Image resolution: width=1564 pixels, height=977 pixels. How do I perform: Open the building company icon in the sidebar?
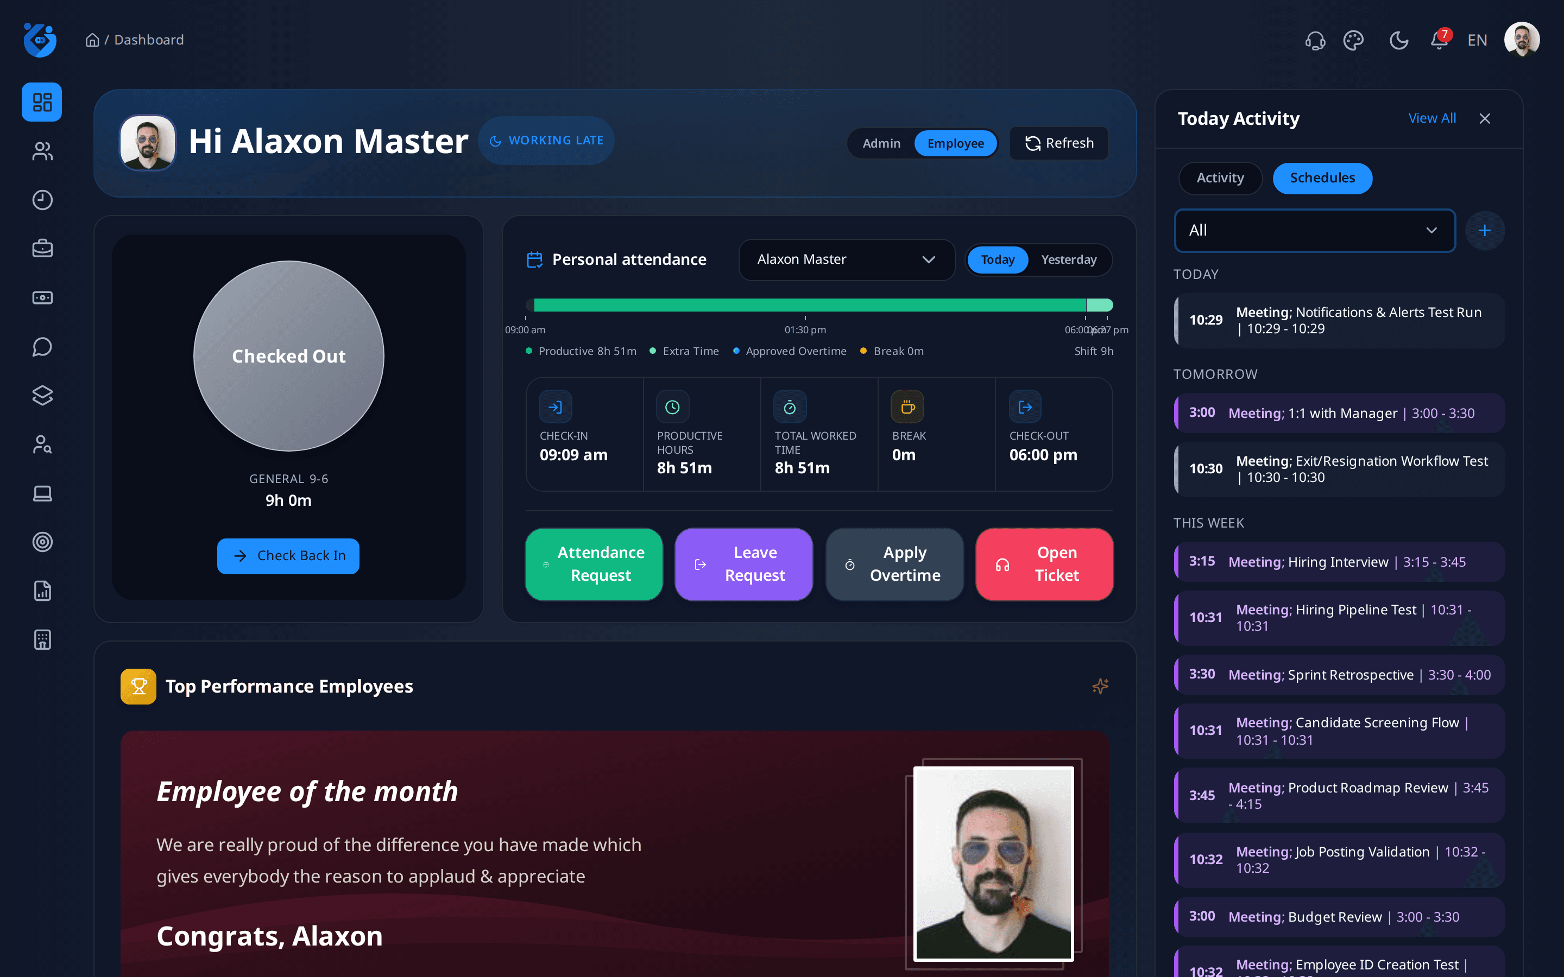pyautogui.click(x=42, y=640)
